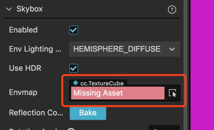This screenshot has width=214, height=130.
Task: Click the partially visible Rotation Angle value field
Action: 164,128
